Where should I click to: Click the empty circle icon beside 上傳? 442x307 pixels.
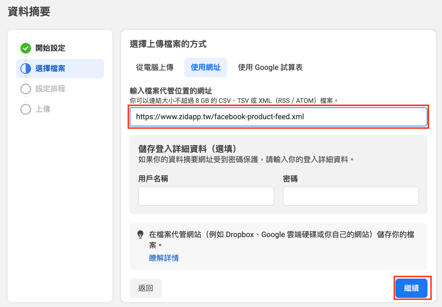click(x=26, y=109)
